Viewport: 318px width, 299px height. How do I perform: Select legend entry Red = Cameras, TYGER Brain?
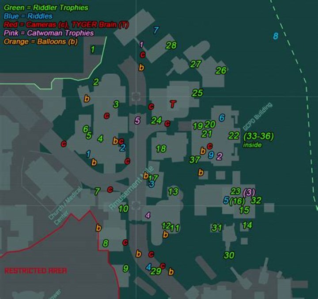tap(66, 25)
